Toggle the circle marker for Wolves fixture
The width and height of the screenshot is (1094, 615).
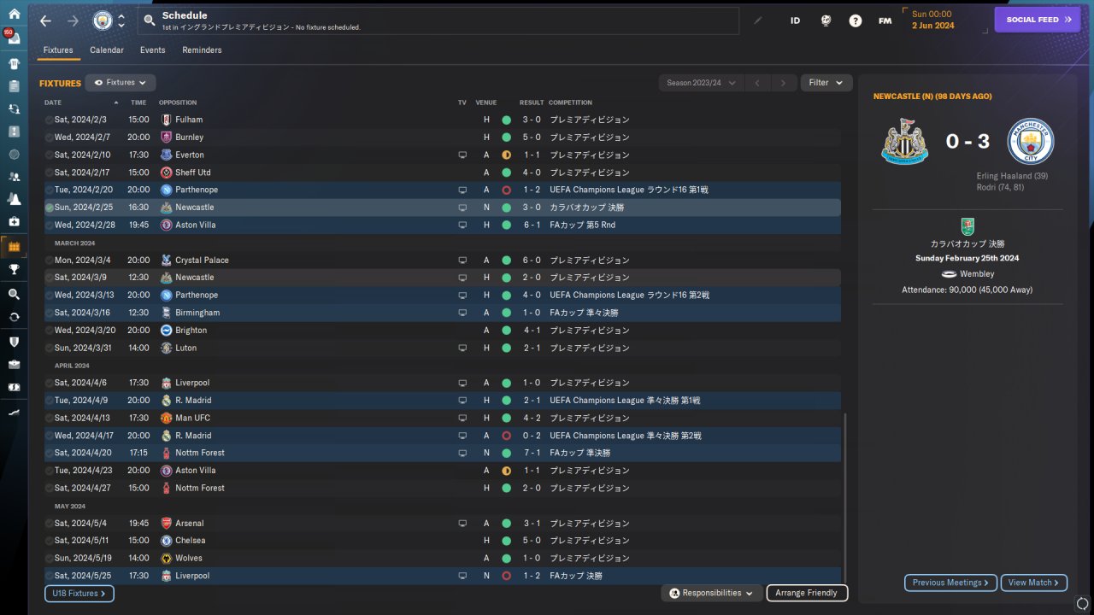click(50, 558)
